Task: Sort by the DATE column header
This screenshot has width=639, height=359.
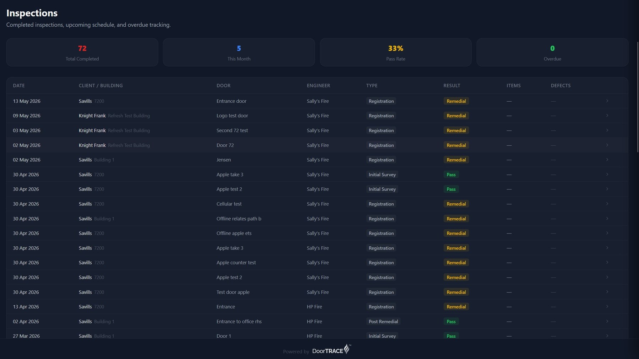Action: [19, 86]
